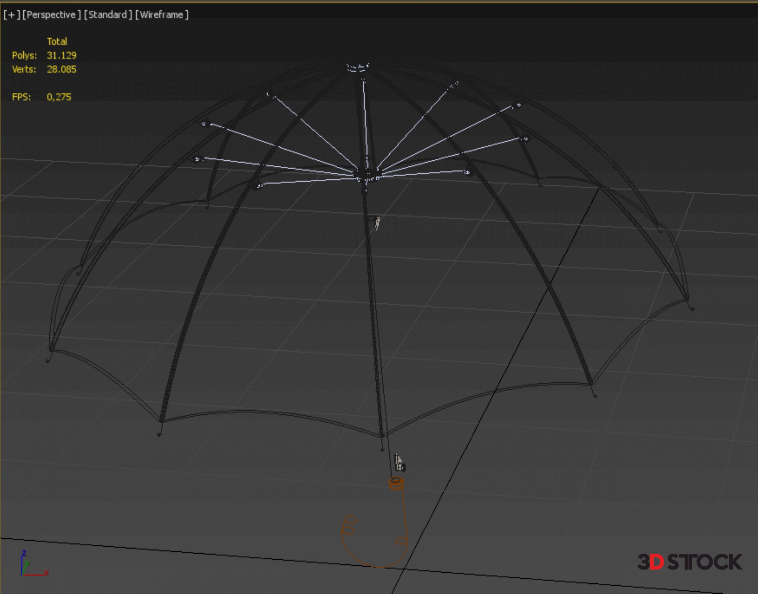Click the FPS statistic value 0,275
The height and width of the screenshot is (594, 758).
59,97
